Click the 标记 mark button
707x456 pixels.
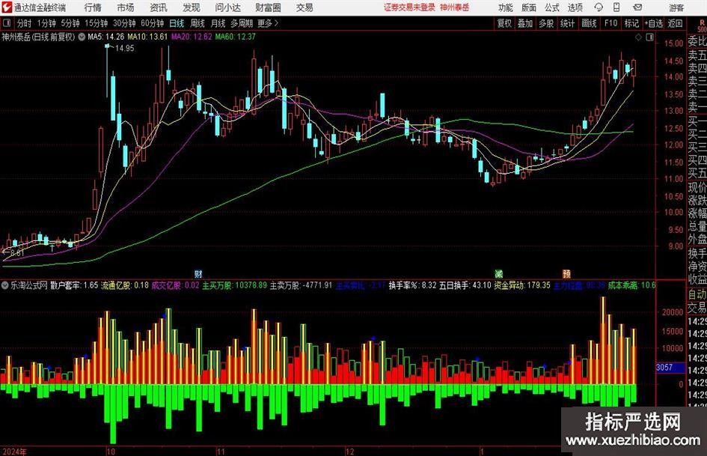631,23
